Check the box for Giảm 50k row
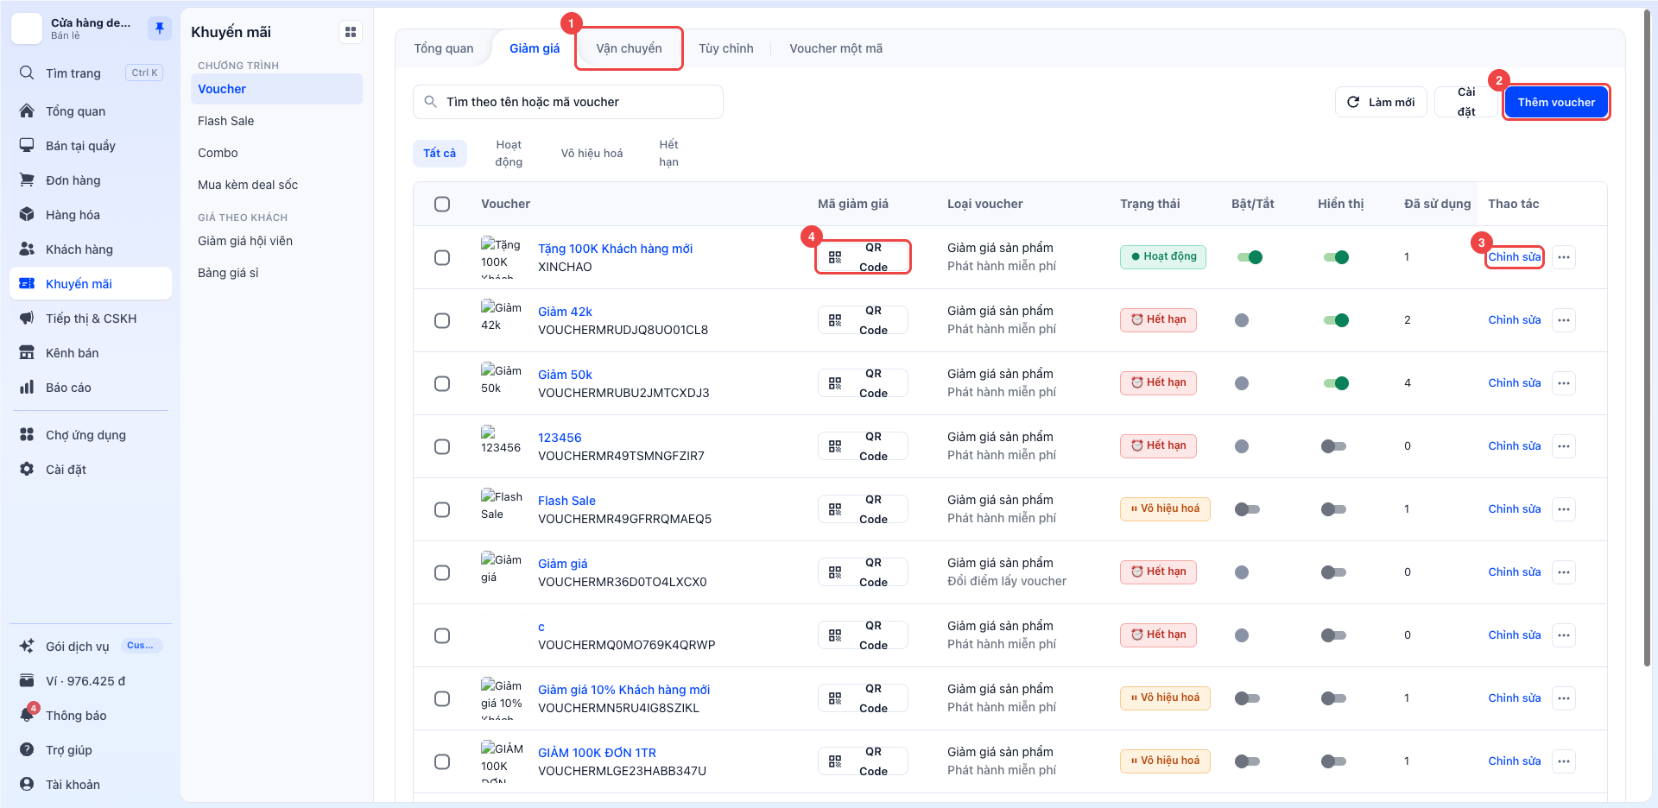Screen dimensions: 1658x808 click(x=442, y=383)
